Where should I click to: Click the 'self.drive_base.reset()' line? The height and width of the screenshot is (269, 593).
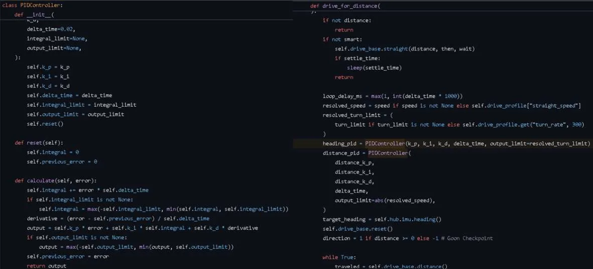(x=358, y=228)
